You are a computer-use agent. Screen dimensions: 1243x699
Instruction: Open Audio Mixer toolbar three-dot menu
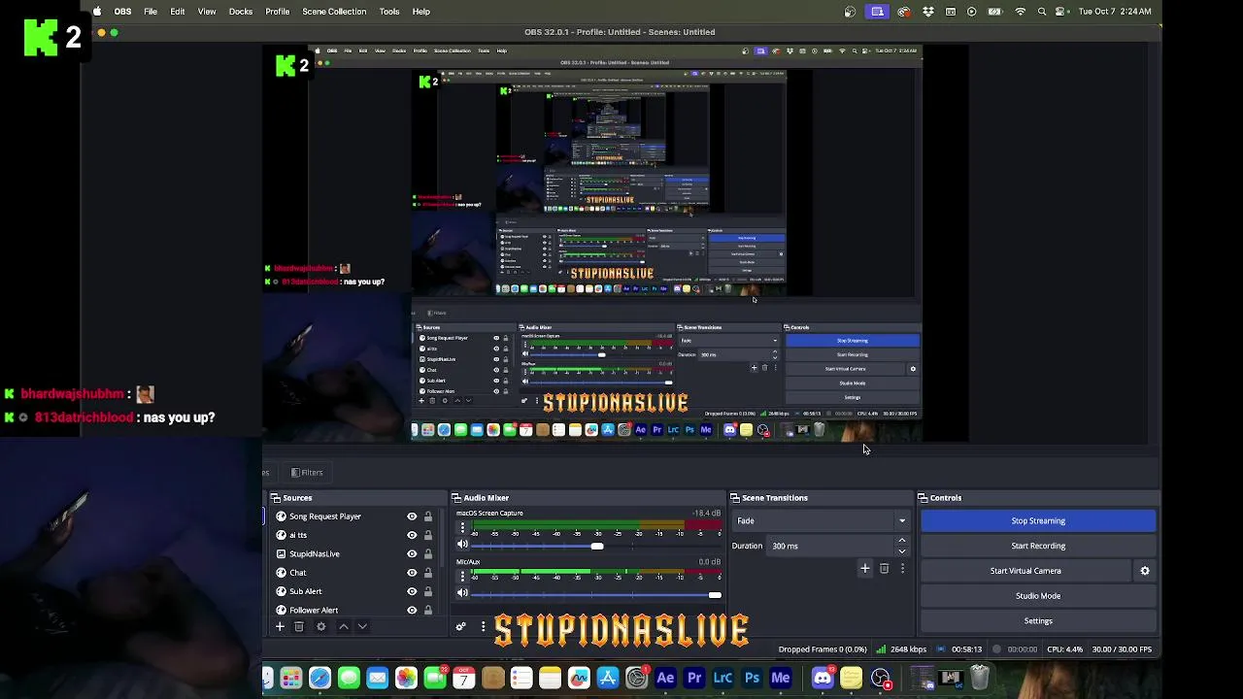[482, 627]
